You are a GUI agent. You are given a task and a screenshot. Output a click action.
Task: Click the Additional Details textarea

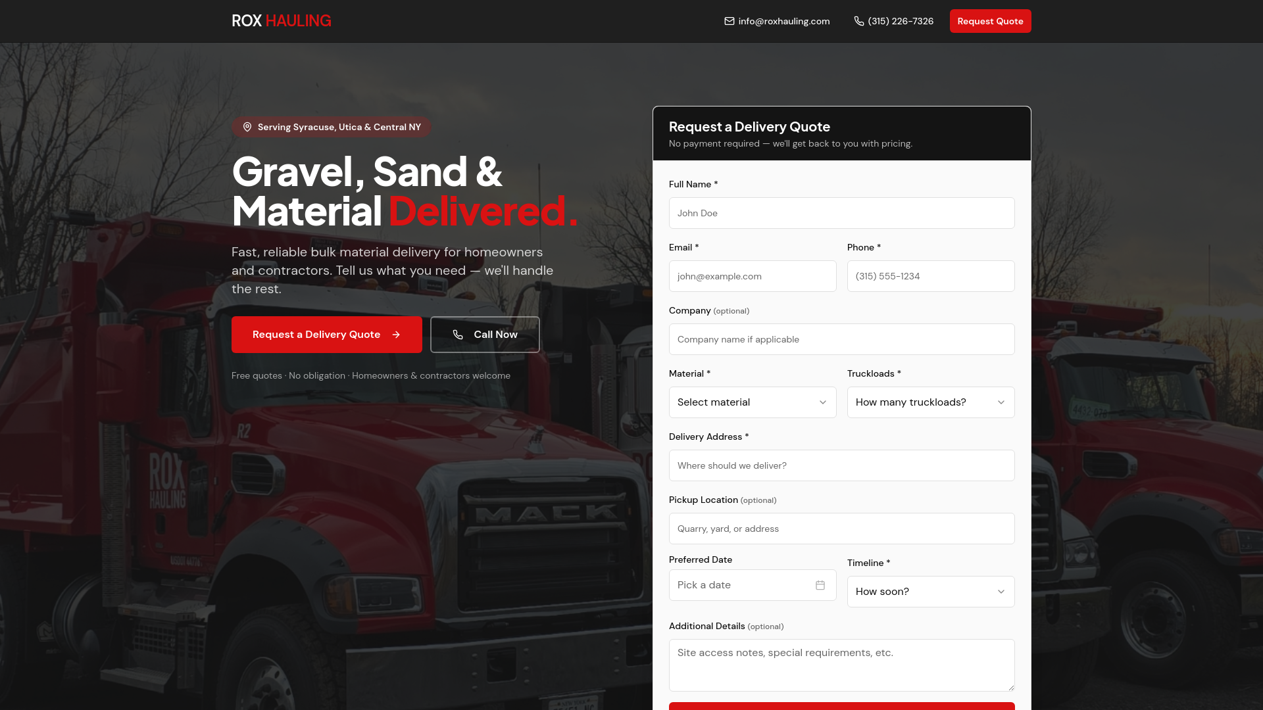842,665
